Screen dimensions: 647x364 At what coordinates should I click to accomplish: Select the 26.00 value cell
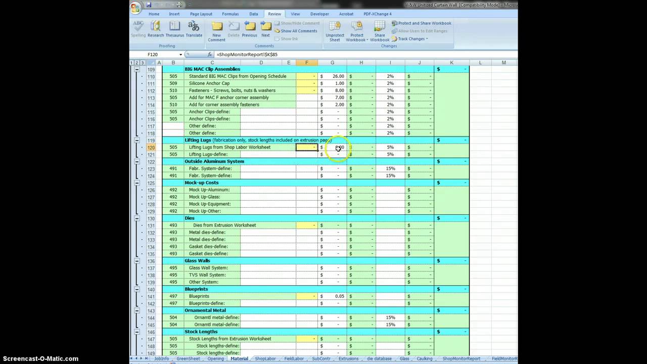[x=332, y=76]
